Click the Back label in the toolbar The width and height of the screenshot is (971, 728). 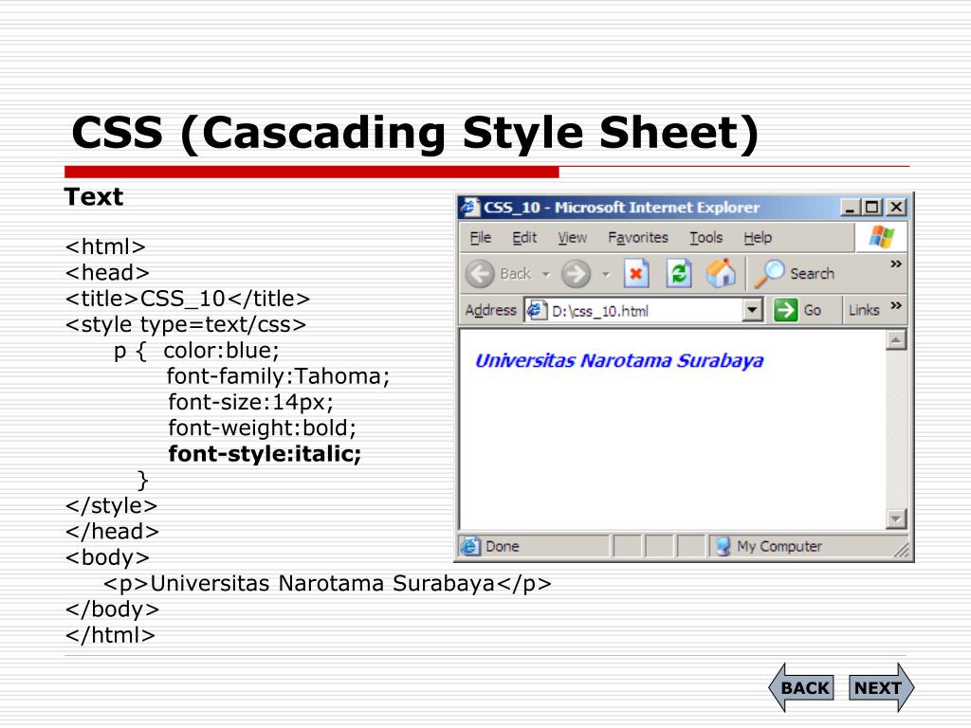[515, 274]
